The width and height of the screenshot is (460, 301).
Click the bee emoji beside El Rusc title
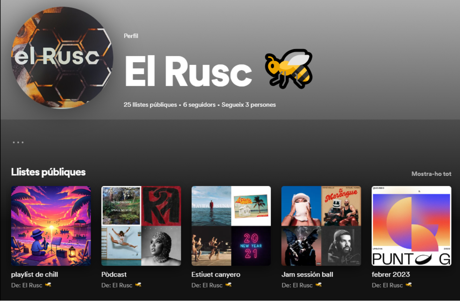click(x=289, y=69)
